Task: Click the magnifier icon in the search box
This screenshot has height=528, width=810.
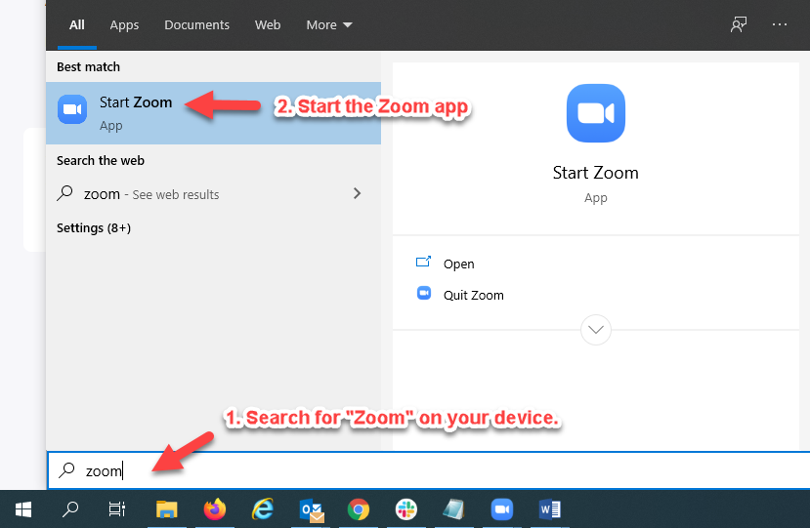Action: click(66, 470)
